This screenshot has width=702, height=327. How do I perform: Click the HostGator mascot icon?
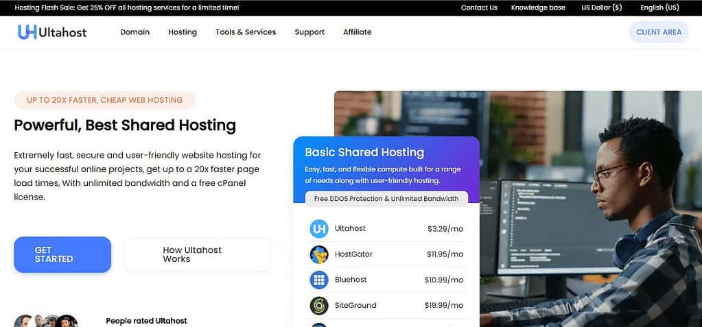point(319,254)
